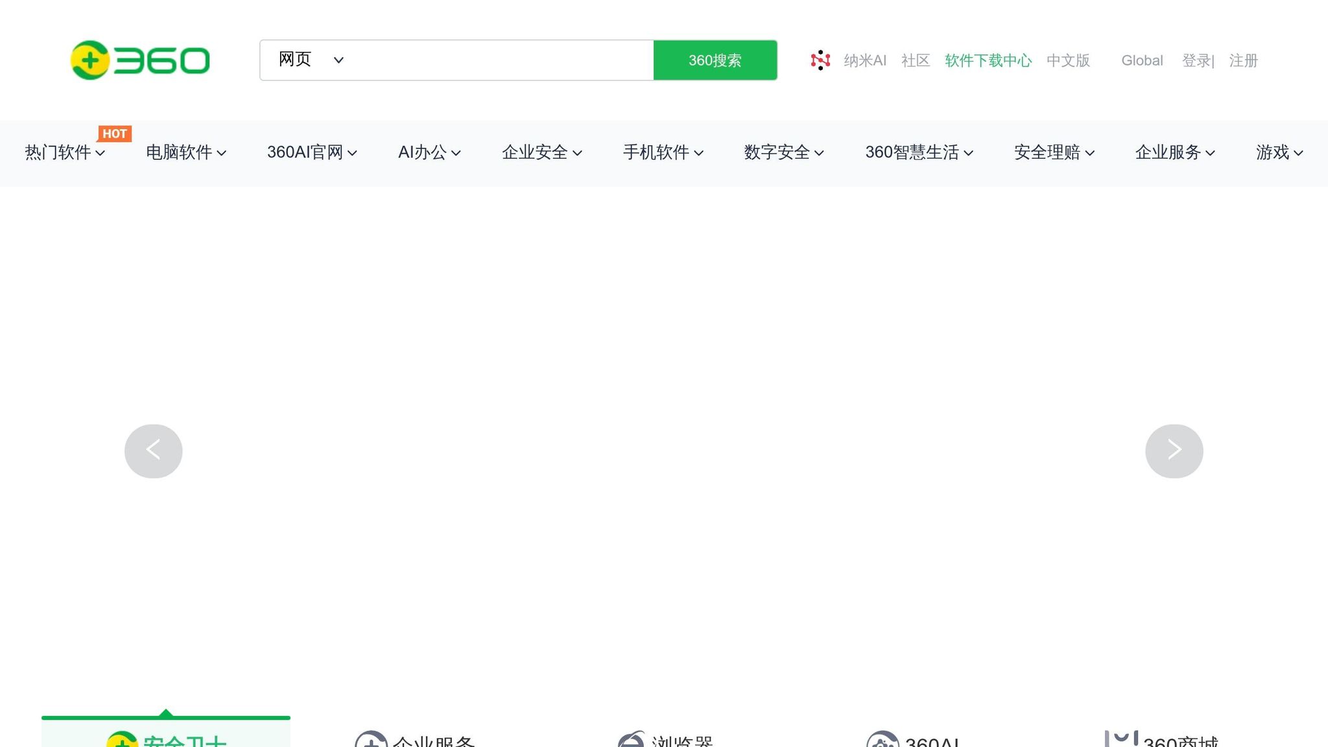The height and width of the screenshot is (747, 1328).
Task: Expand the 企业安全 menu
Action: click(x=542, y=152)
